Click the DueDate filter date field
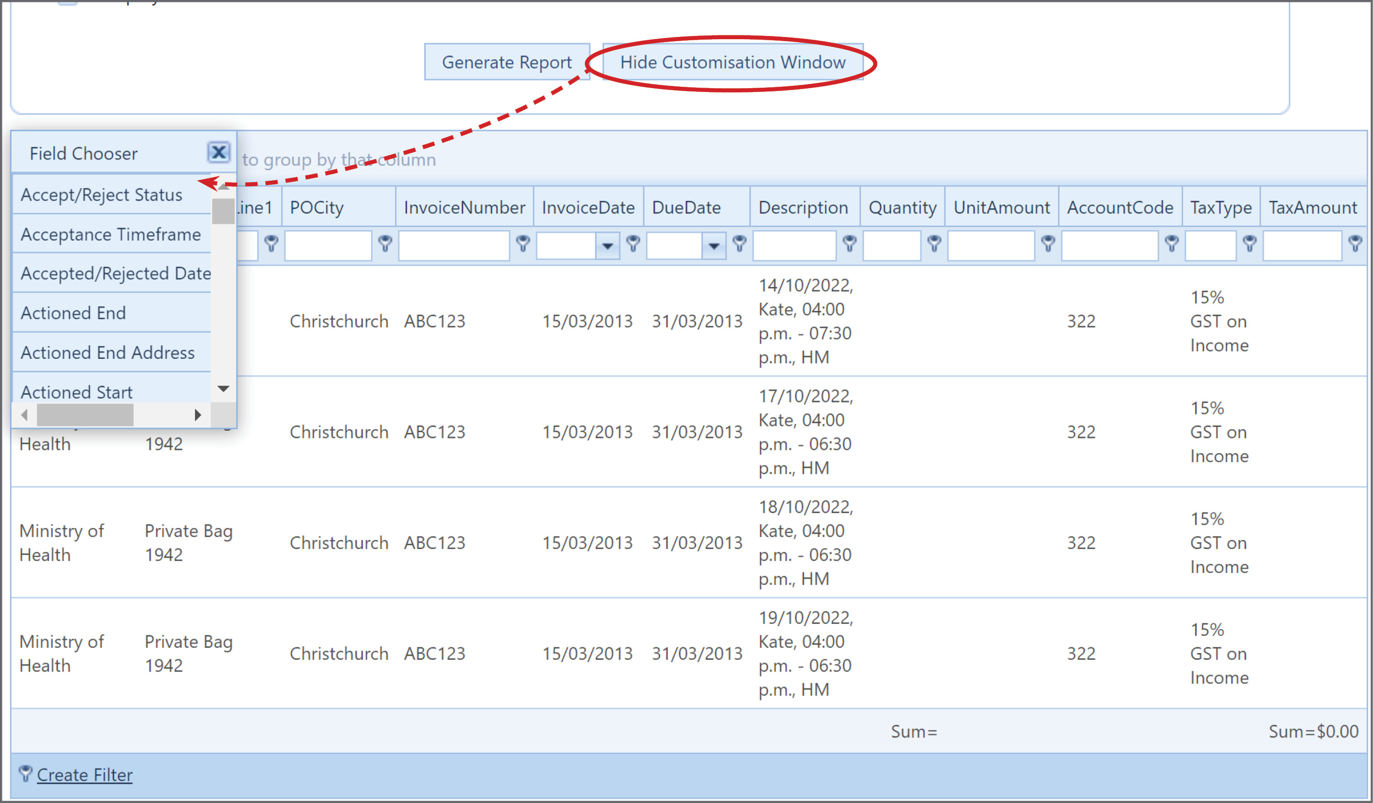Viewport: 1373px width, 803px height. coord(675,245)
